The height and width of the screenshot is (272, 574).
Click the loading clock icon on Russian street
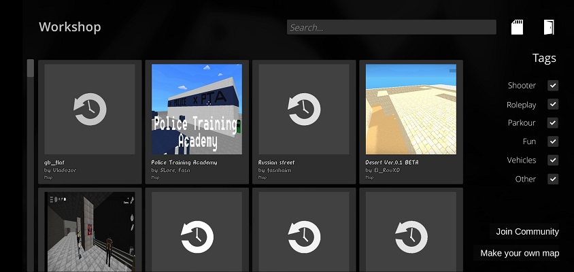tap(304, 109)
